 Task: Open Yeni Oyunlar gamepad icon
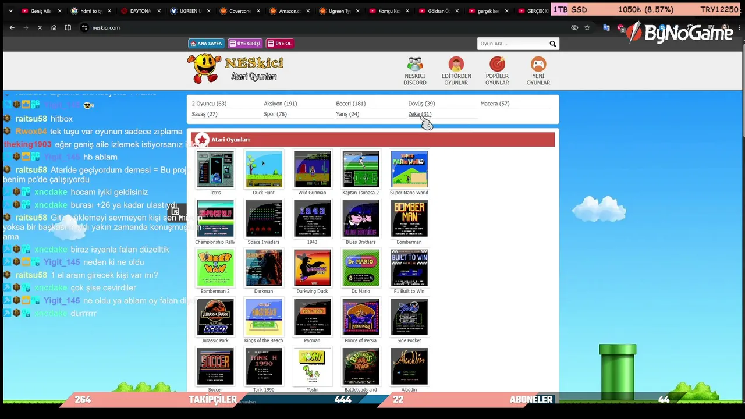(538, 63)
